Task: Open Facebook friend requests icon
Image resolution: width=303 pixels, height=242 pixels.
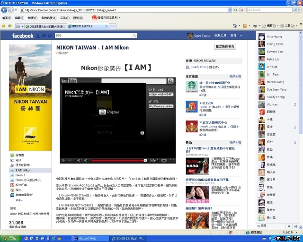Action: tap(38, 36)
